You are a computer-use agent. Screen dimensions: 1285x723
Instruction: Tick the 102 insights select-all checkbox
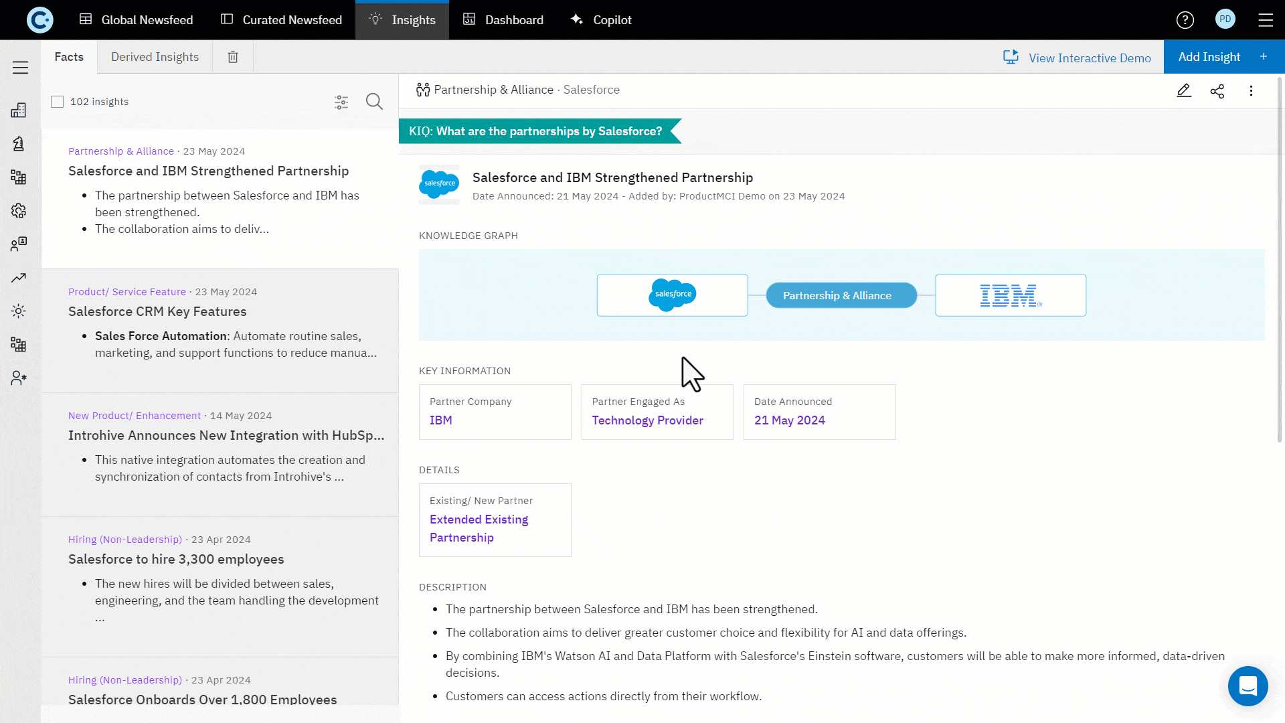(x=58, y=102)
